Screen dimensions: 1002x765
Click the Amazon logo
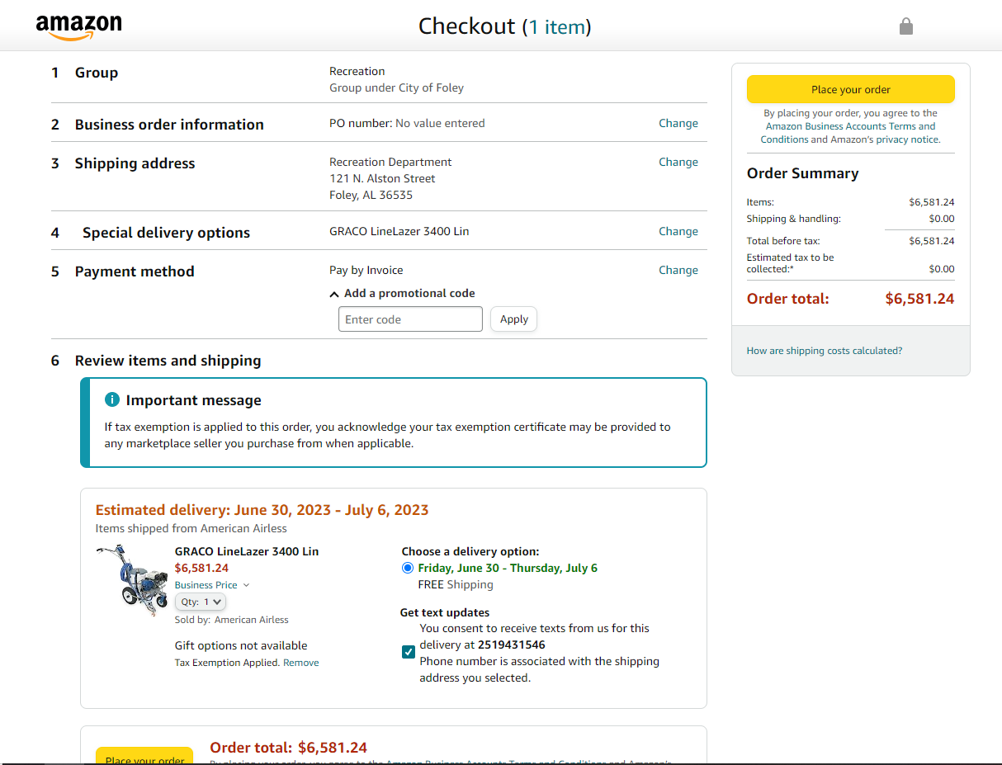pyautogui.click(x=78, y=26)
